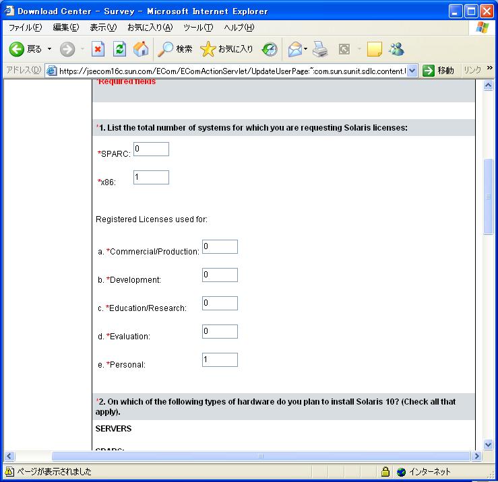Click the Messenger people icon

pyautogui.click(x=396, y=49)
